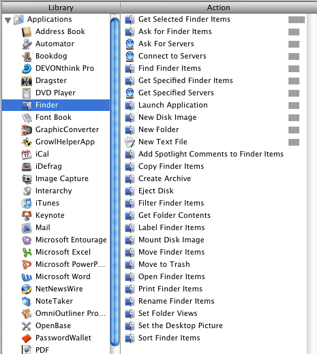Select the Address Book icon
The image size is (317, 354).
pos(27,32)
